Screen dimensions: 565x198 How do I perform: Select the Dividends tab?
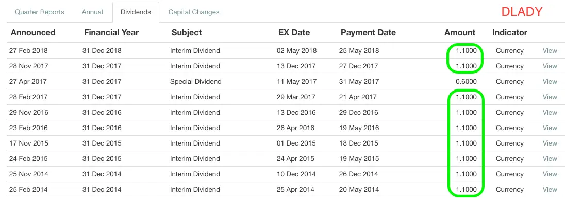tap(136, 12)
